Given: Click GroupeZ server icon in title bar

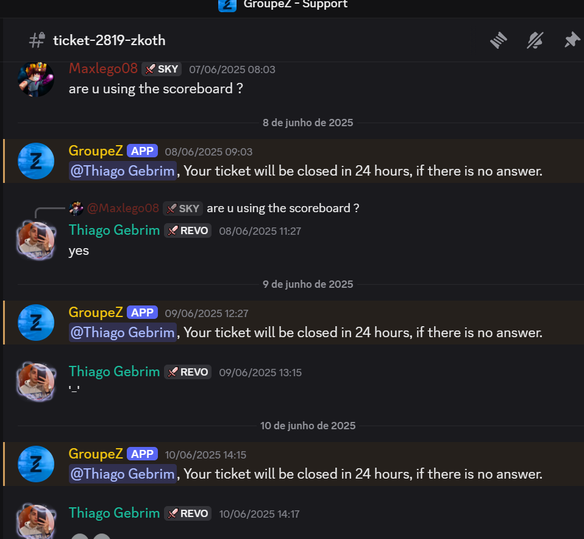Looking at the screenshot, I should click(227, 5).
